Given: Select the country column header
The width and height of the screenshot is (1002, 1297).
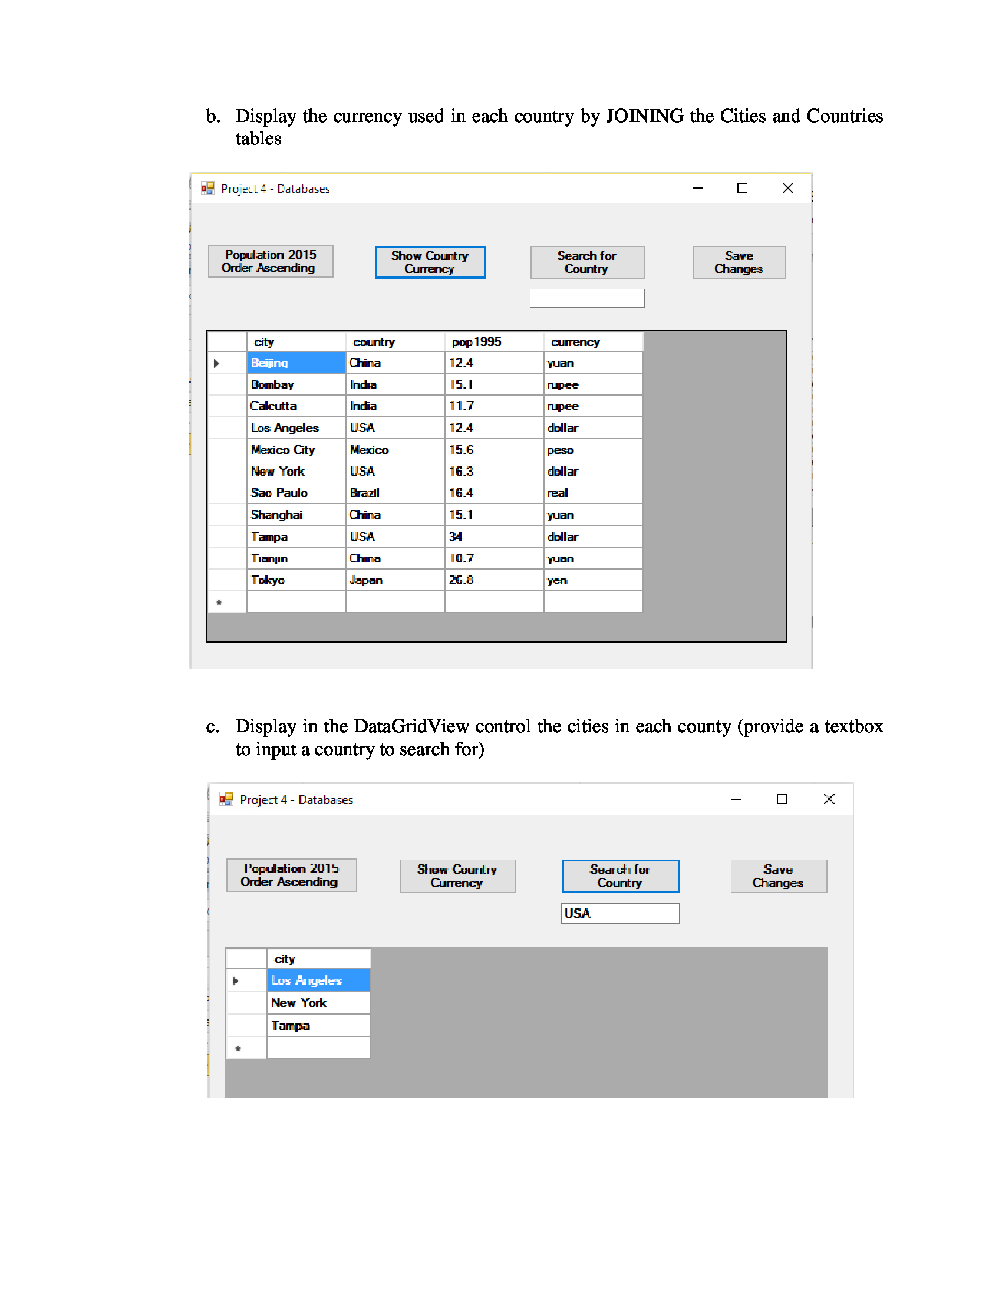Looking at the screenshot, I should (373, 341).
